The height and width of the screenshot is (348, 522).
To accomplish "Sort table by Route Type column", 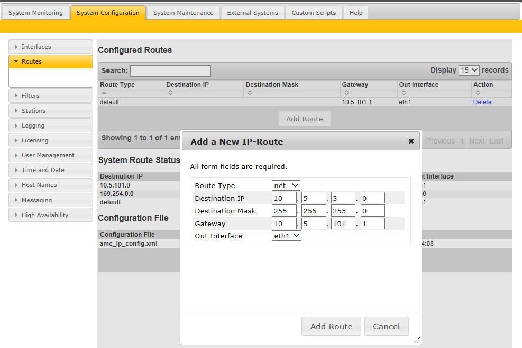I will click(131, 88).
